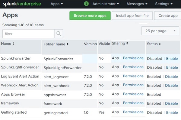The width and height of the screenshot is (181, 120).
Task: Sort by Folder name column arrows
Action: [67, 44]
